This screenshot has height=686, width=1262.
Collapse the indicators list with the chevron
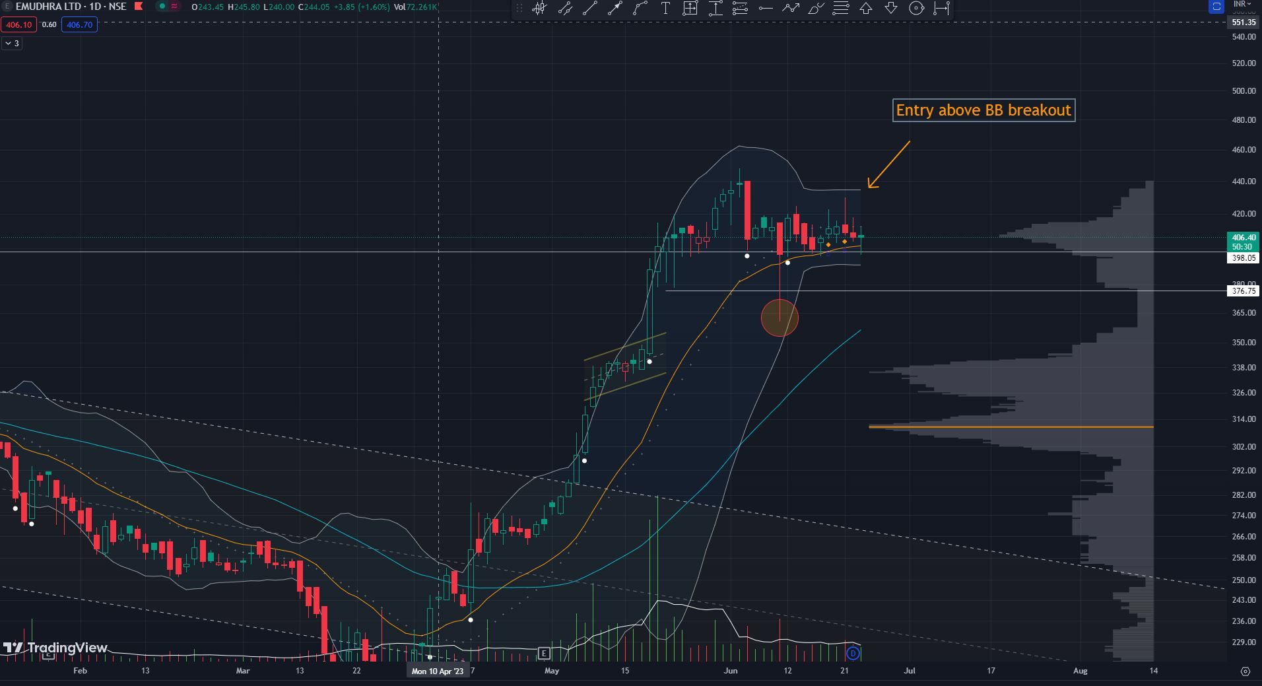(10, 44)
